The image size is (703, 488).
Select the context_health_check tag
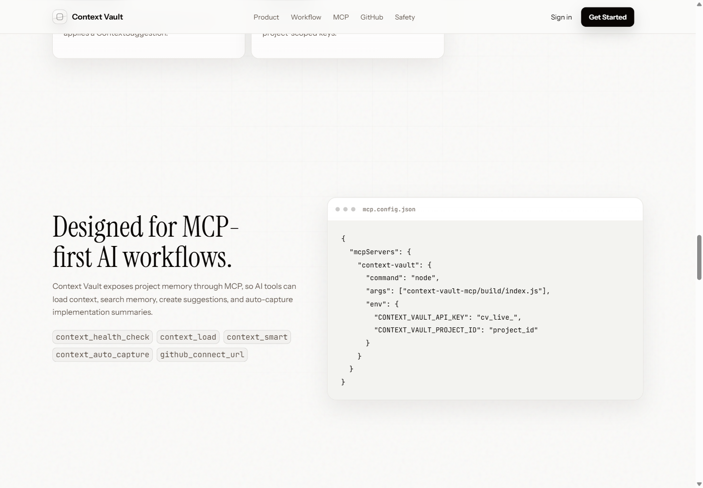(x=103, y=337)
